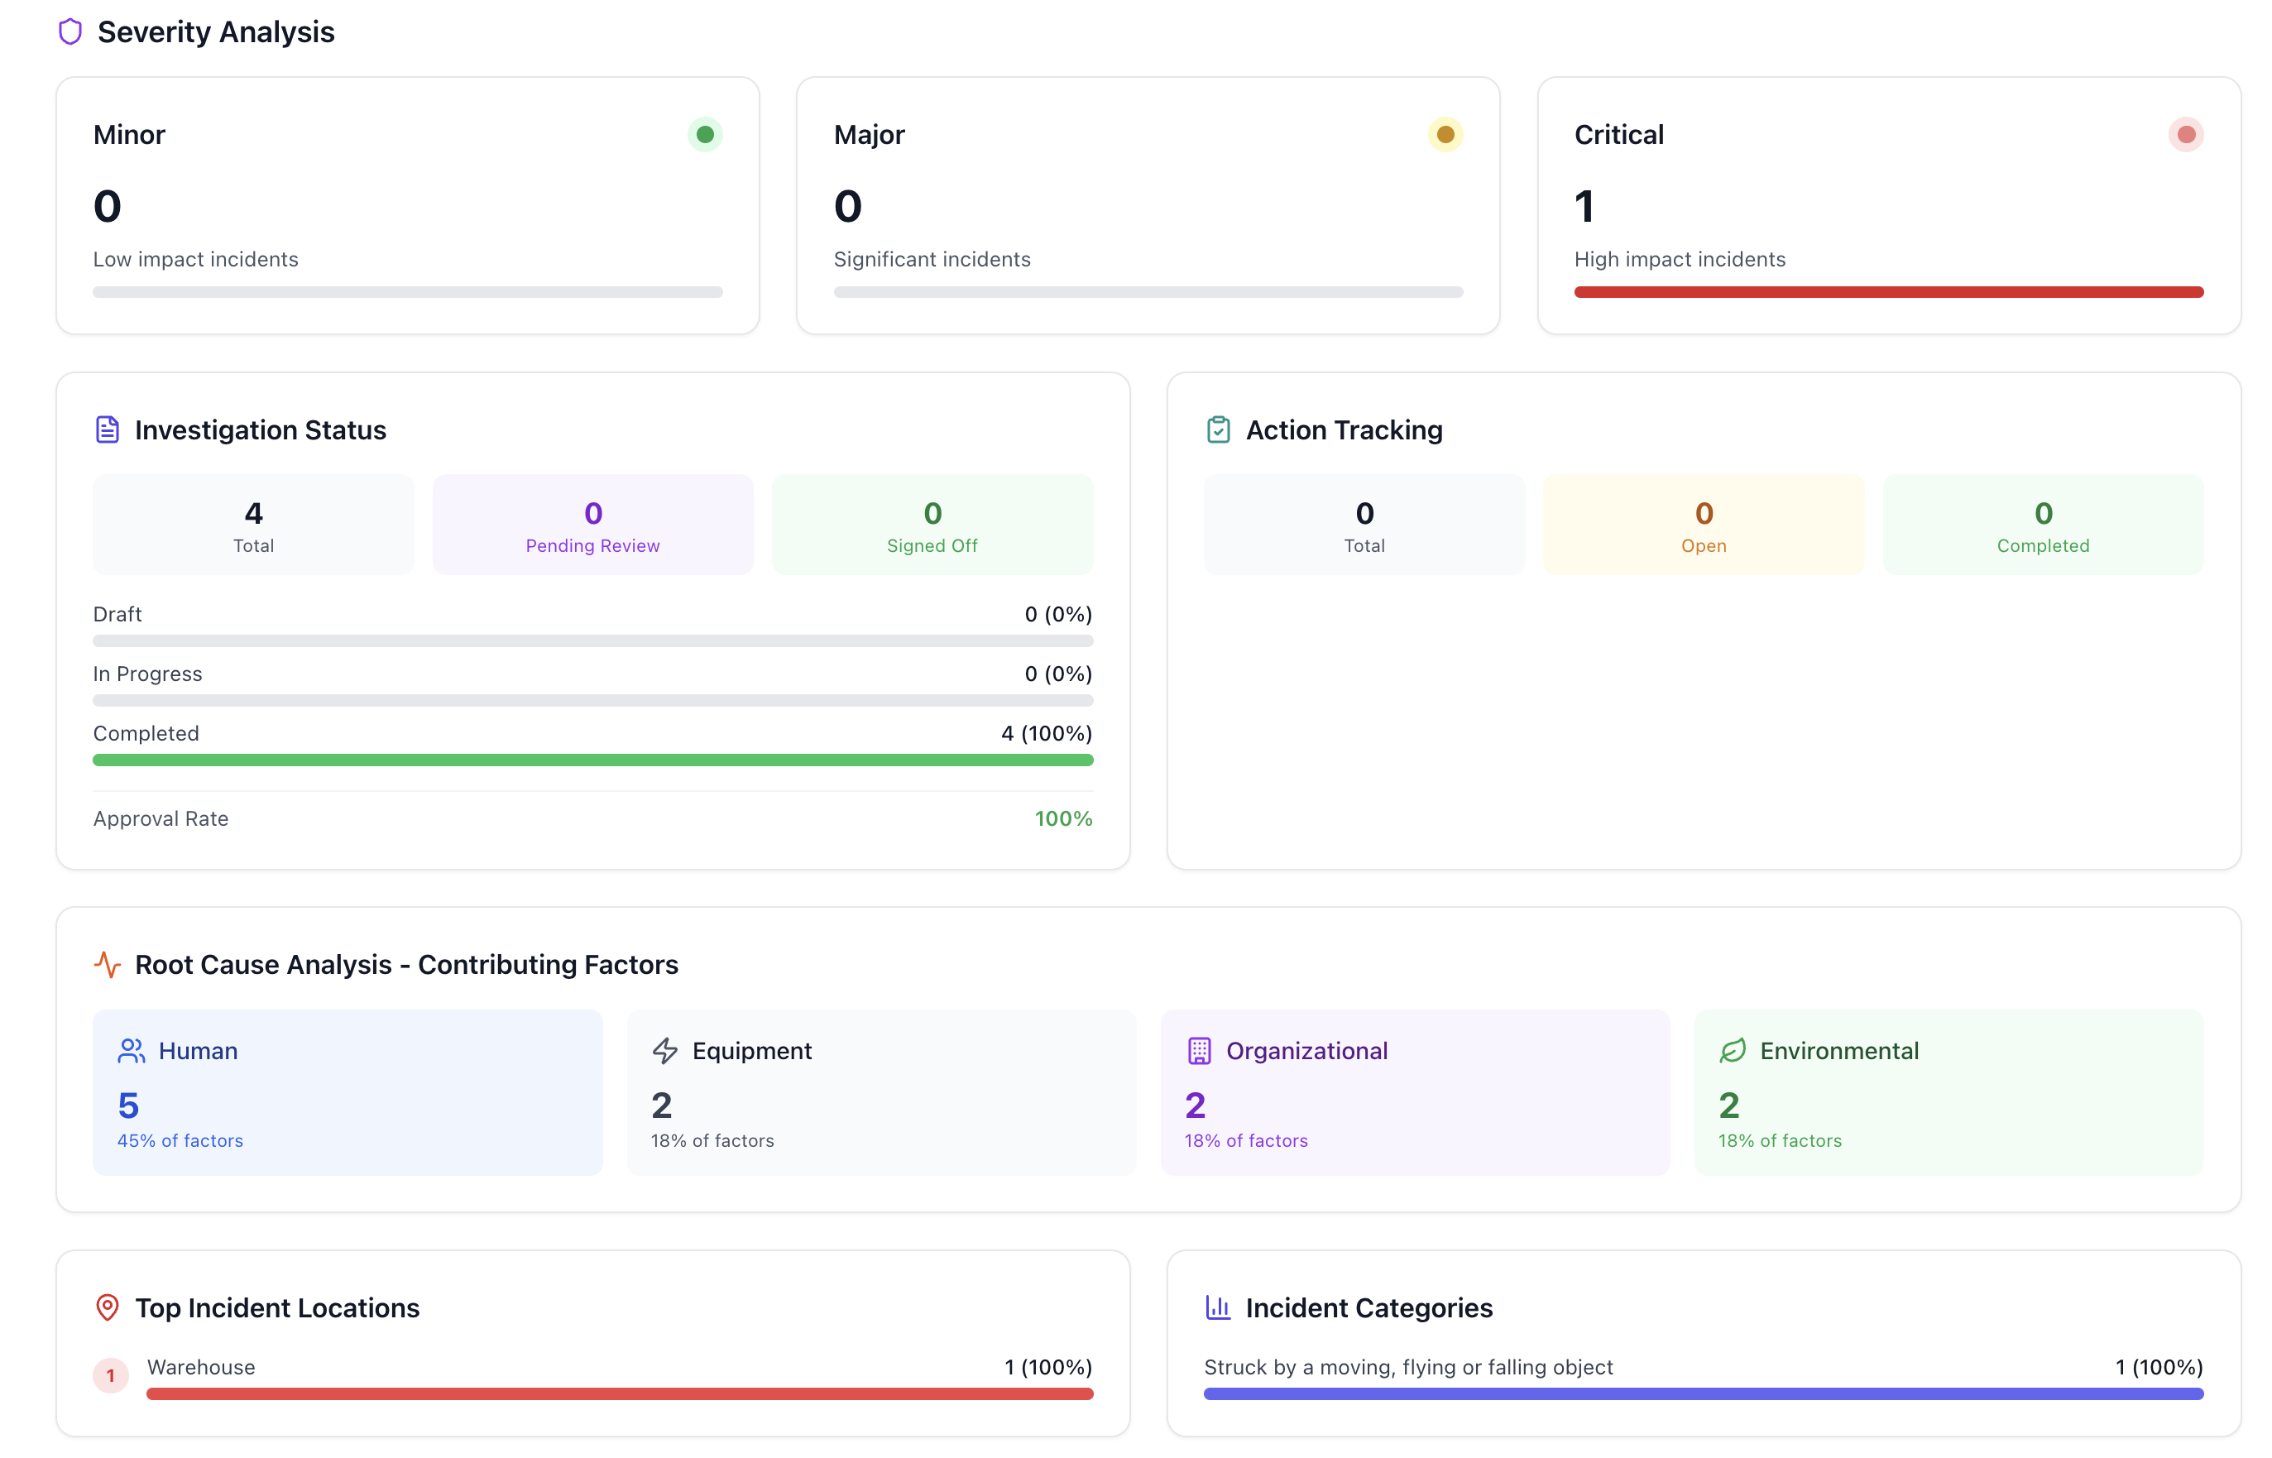The image size is (2272, 1458).
Task: Click the 100% Approval Rate value
Action: [1063, 818]
